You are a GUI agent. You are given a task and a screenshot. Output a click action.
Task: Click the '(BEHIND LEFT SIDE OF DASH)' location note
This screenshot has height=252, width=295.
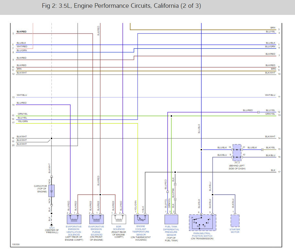click(x=237, y=167)
